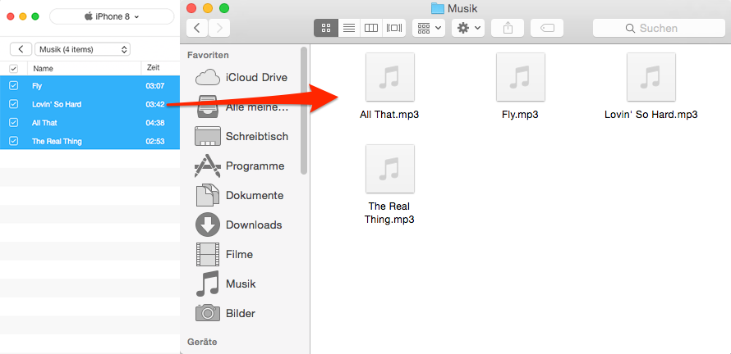Open Bilder in sidebar
The width and height of the screenshot is (731, 354).
226,313
